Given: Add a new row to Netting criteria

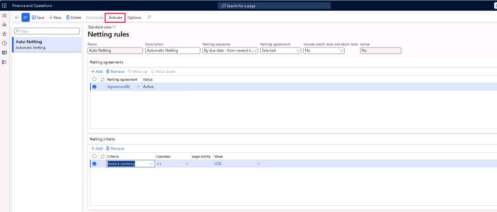Looking at the screenshot, I should pyautogui.click(x=97, y=148).
